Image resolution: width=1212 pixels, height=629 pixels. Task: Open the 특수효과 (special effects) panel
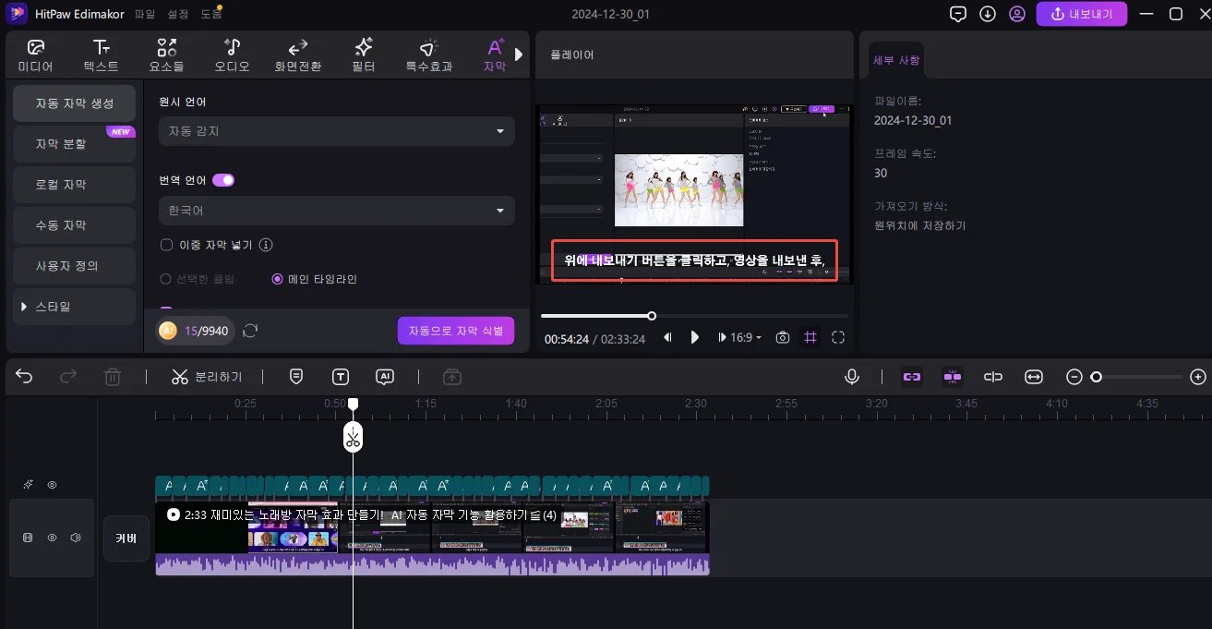[x=427, y=54]
